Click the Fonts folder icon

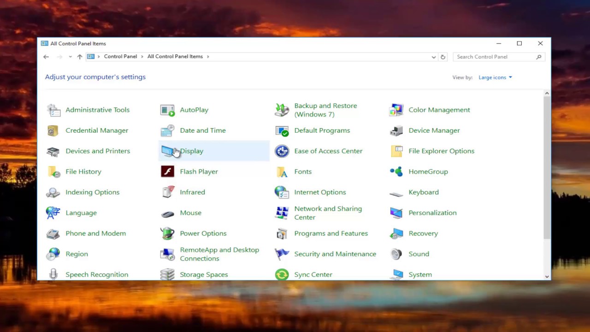coord(282,172)
